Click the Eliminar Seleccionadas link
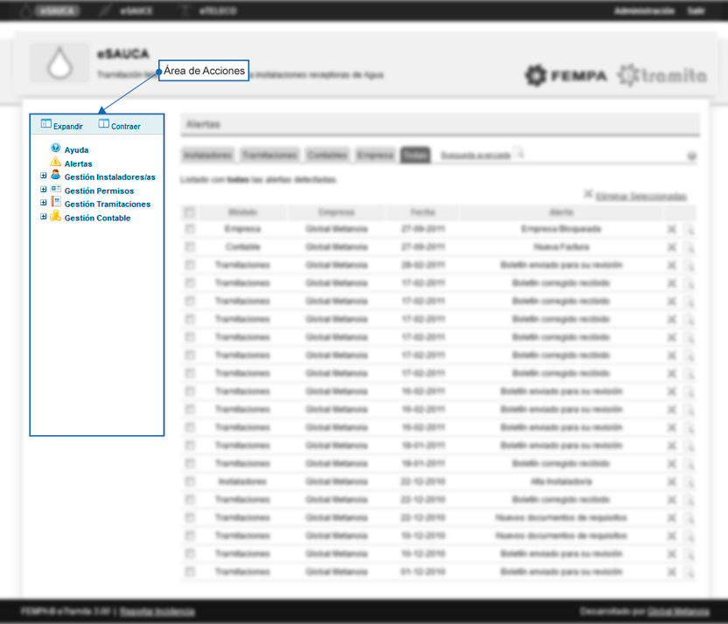 pos(640,197)
